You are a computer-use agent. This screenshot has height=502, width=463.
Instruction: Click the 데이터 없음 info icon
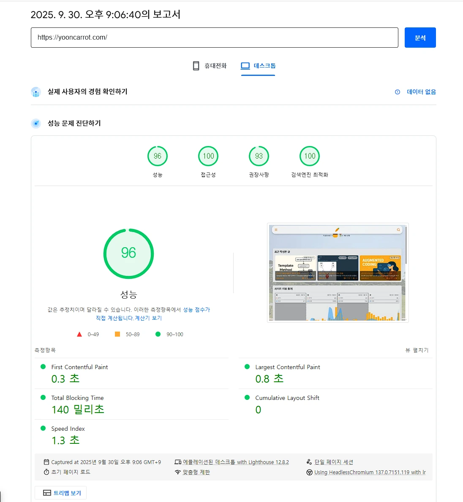point(398,92)
